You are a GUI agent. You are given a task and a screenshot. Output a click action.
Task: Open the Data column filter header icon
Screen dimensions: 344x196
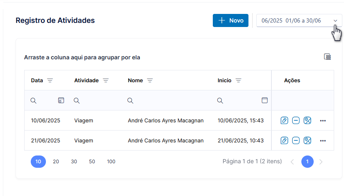(50, 80)
